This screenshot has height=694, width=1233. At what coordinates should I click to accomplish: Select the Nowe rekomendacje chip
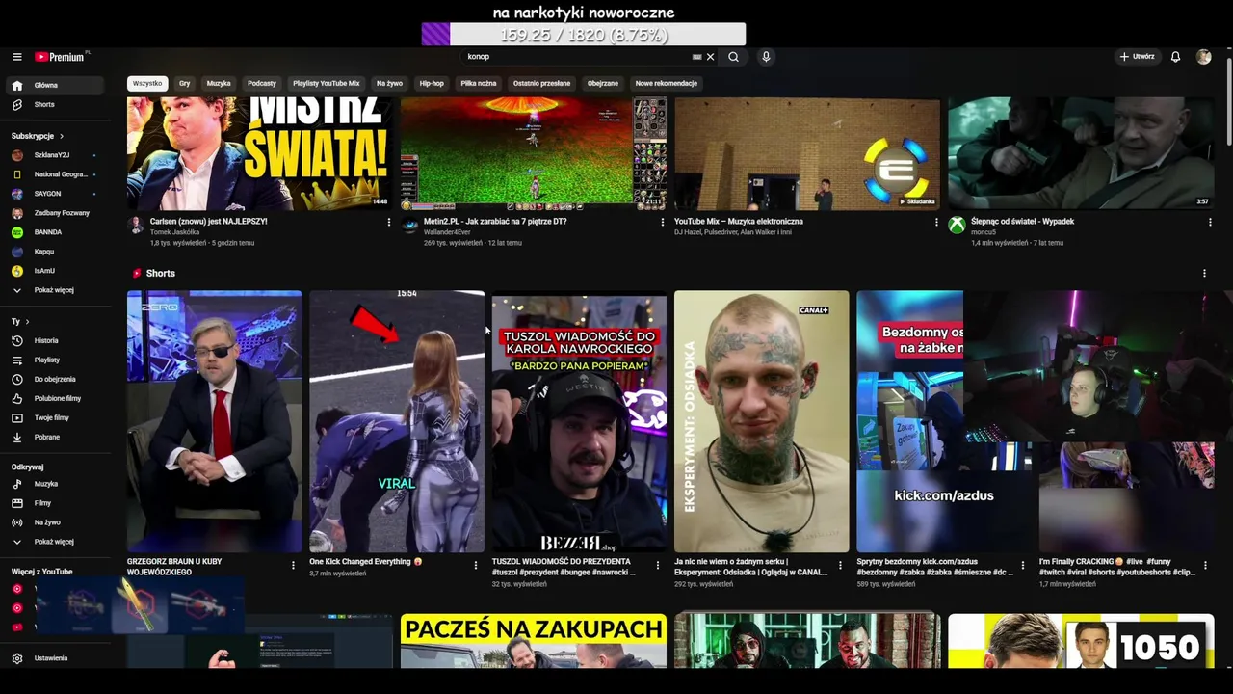(666, 83)
